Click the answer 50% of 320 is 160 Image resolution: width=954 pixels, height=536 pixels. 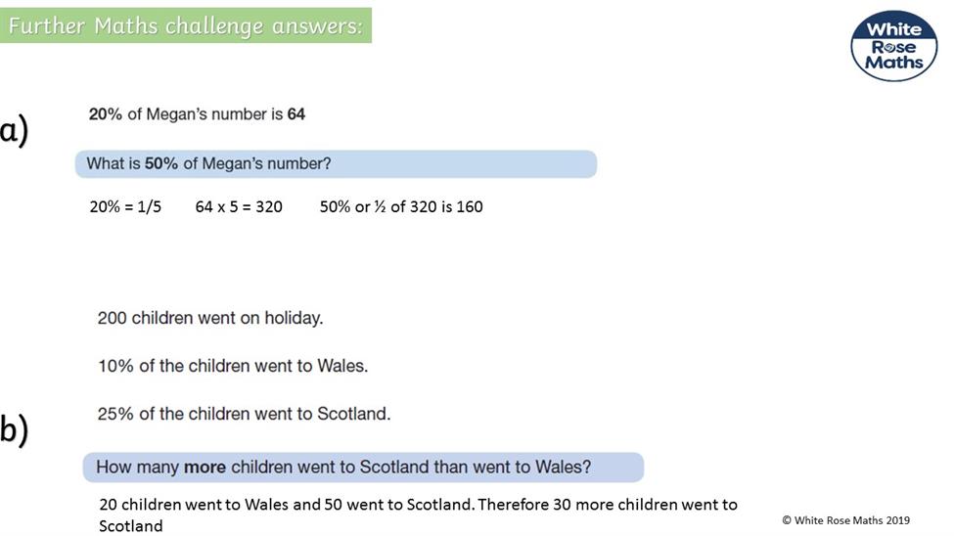401,206
